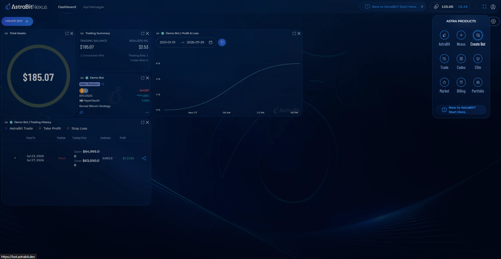Open the Elite product
This screenshot has width=501, height=259.
[x=478, y=59]
